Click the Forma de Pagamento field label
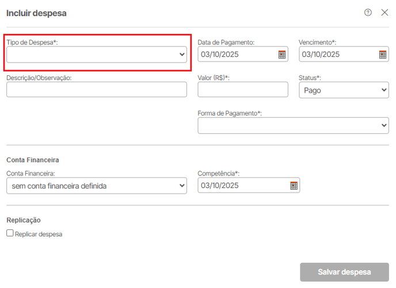This screenshot has width=396, height=288. [x=230, y=114]
